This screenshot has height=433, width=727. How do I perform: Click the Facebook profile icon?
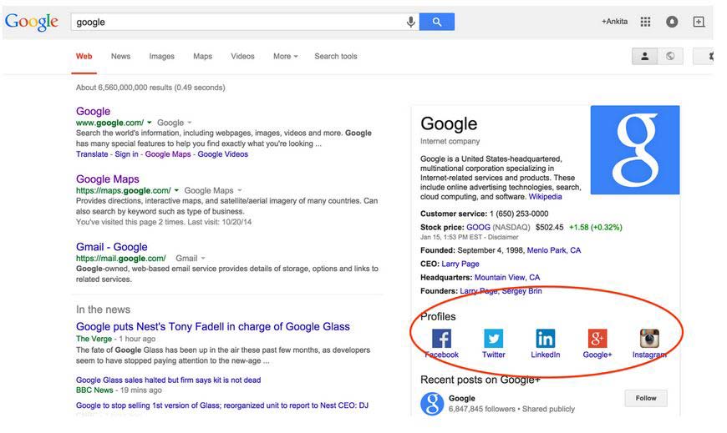point(441,338)
